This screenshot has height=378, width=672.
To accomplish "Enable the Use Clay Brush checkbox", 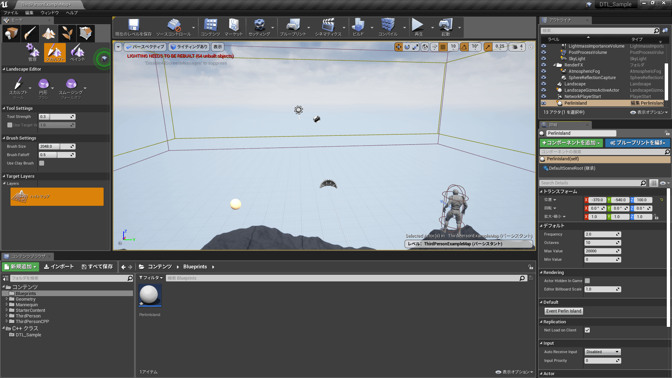I will [x=42, y=163].
